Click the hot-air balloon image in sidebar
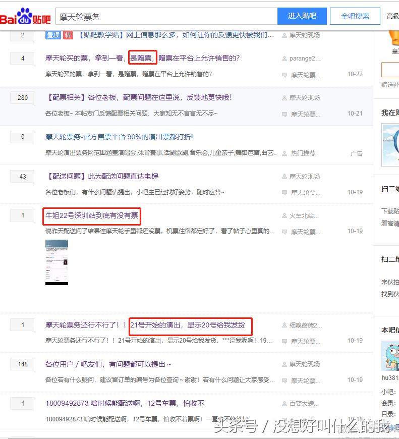This screenshot has width=399, height=439. click(x=390, y=145)
